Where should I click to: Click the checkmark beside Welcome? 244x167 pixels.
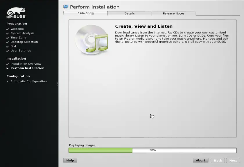[7, 29]
